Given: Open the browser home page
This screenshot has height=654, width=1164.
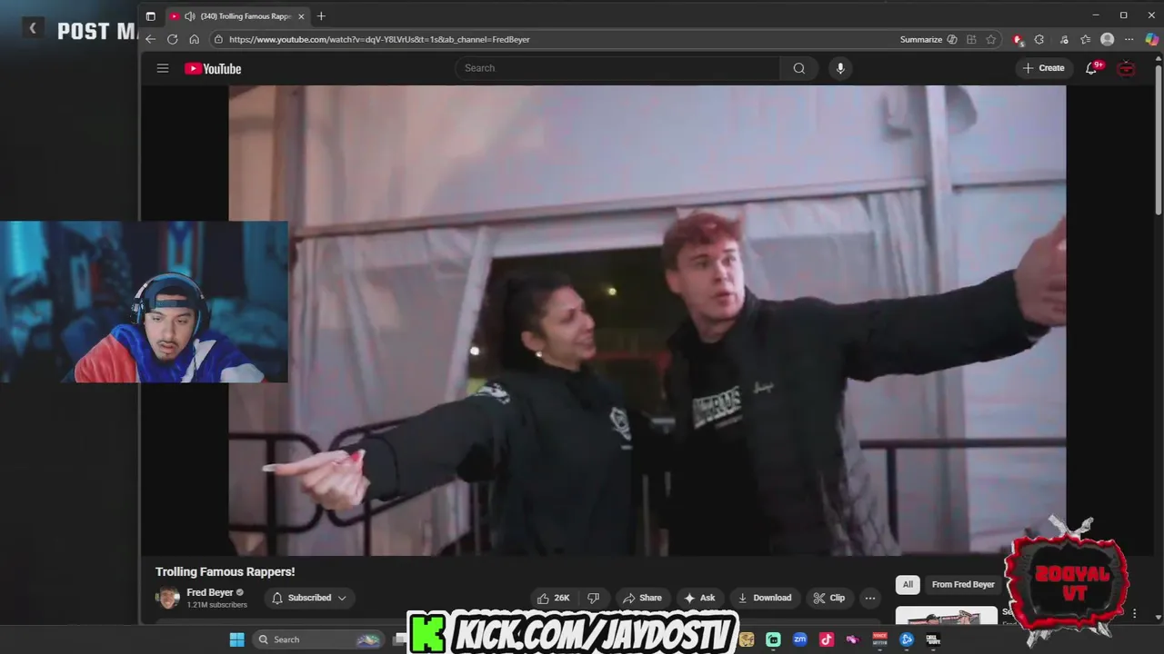Looking at the screenshot, I should [194, 39].
